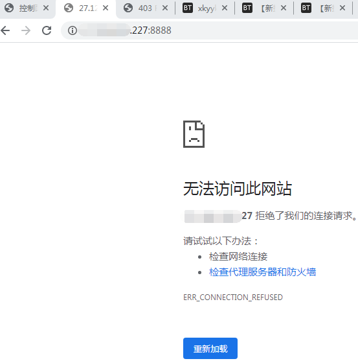Click globe favicon on 403 tab
The height and width of the screenshot is (361, 358).
(x=128, y=8)
